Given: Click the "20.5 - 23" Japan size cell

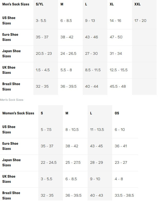Looking at the screenshot, I should click(x=44, y=53).
